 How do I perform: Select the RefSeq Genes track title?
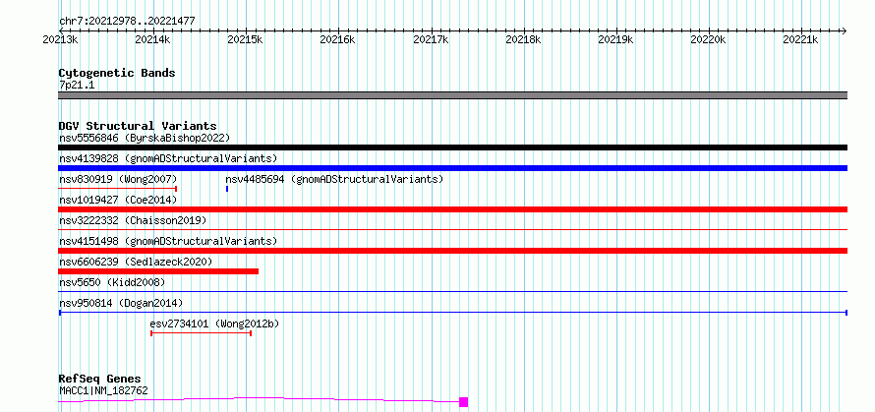click(x=99, y=380)
